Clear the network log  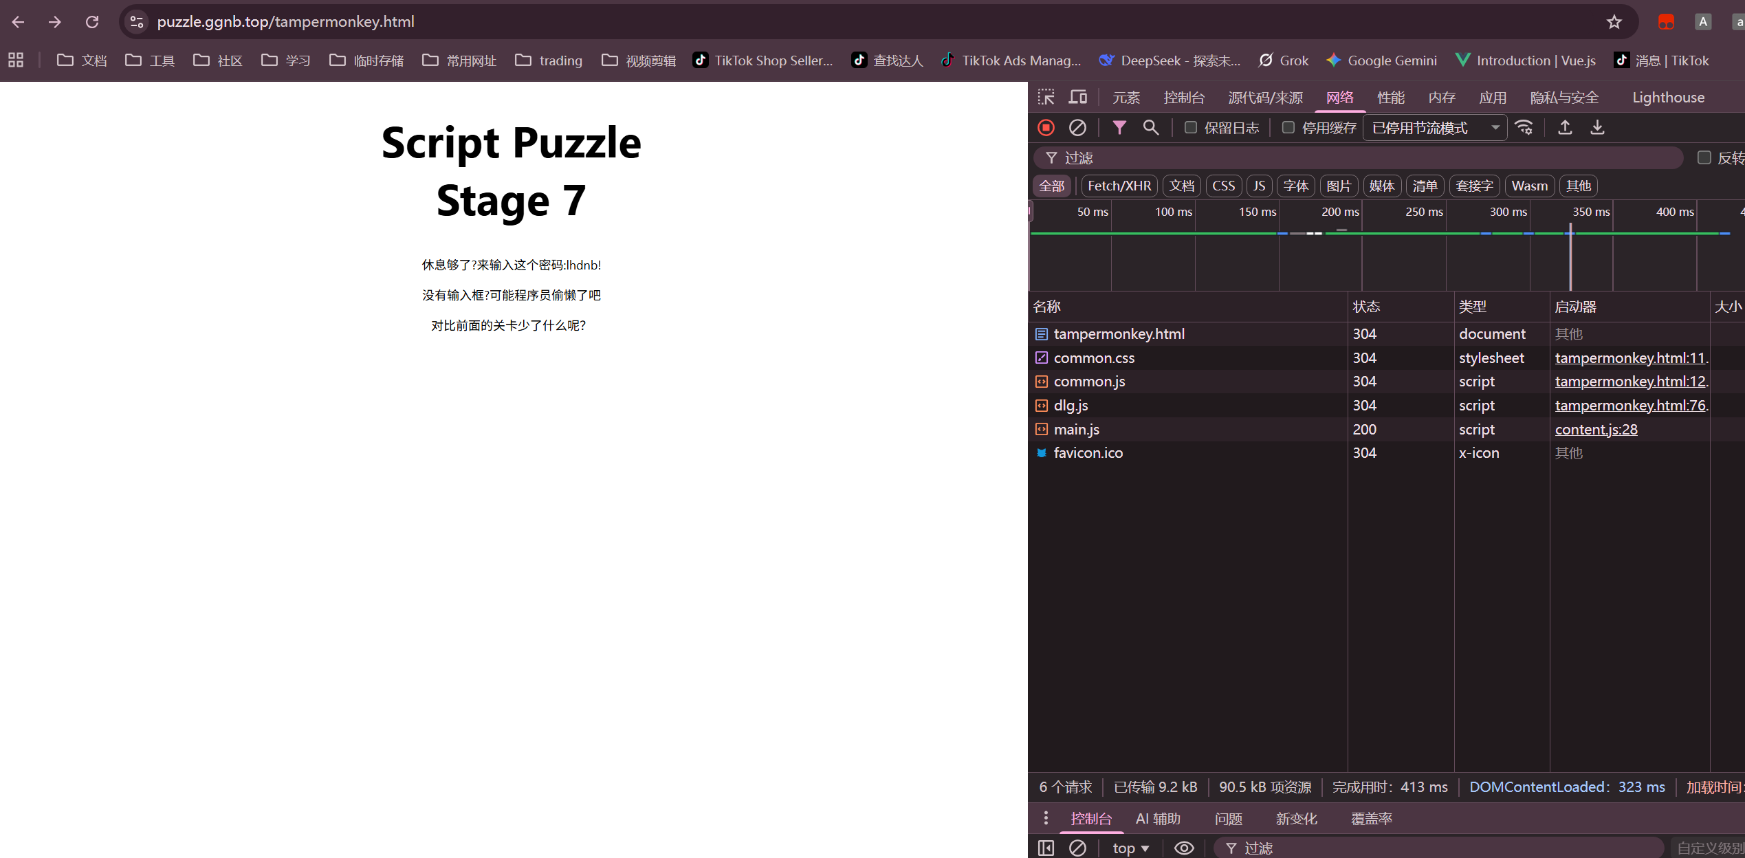[1077, 128]
